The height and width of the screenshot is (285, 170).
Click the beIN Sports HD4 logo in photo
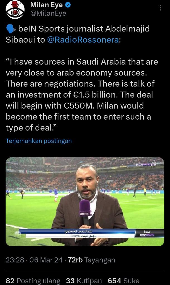[x=146, y=165]
